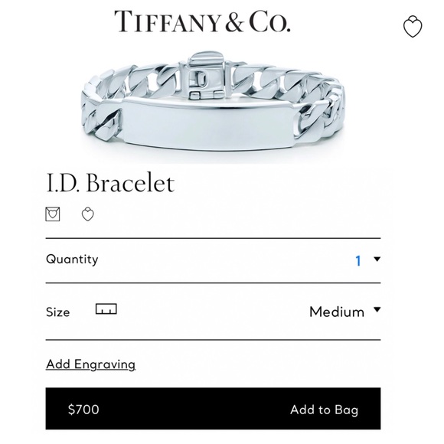The height and width of the screenshot is (444, 444).
Task: Expand the Size dropdown arrow
Action: click(x=377, y=309)
